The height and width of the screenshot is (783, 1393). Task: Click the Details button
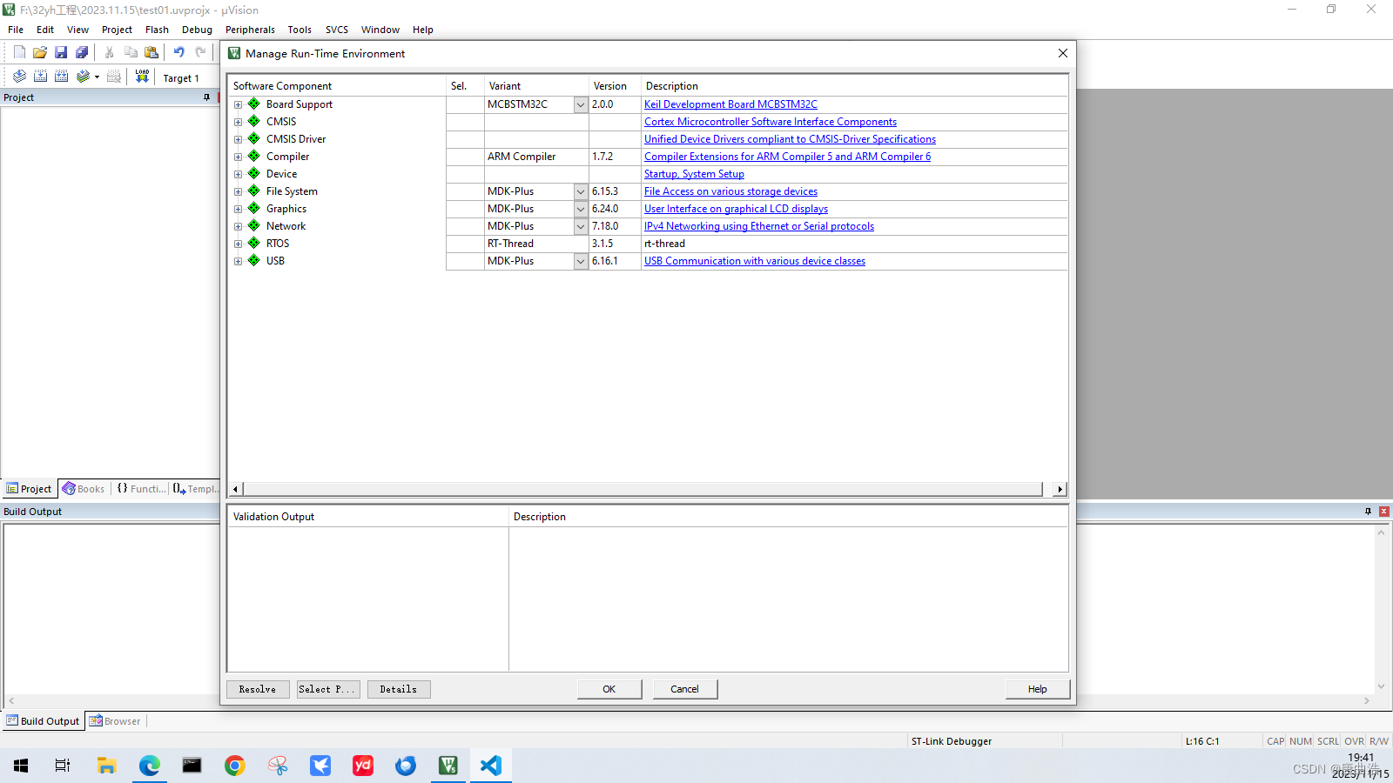399,689
